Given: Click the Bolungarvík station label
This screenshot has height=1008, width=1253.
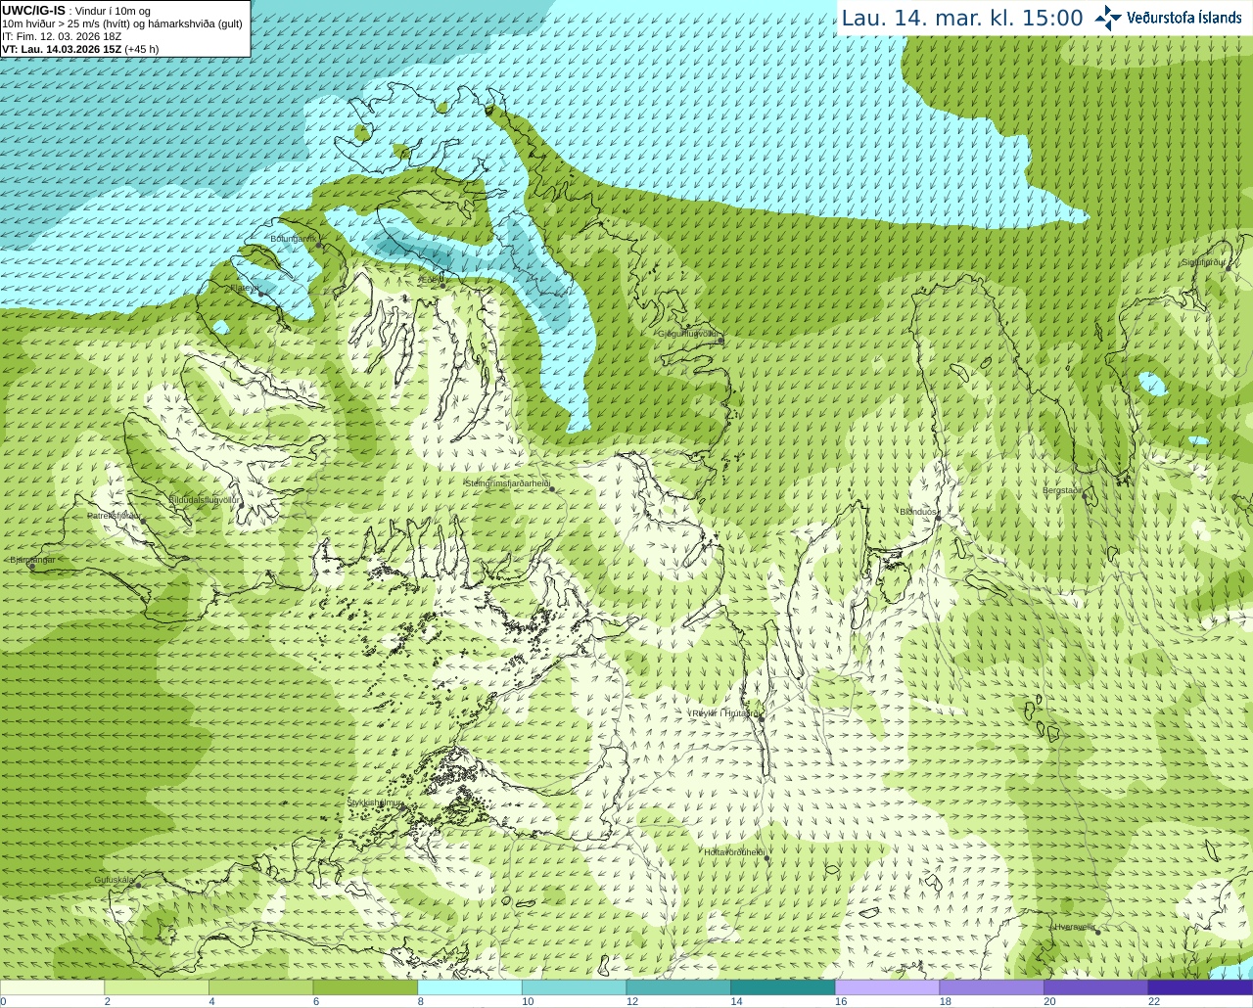Looking at the screenshot, I should click(293, 238).
